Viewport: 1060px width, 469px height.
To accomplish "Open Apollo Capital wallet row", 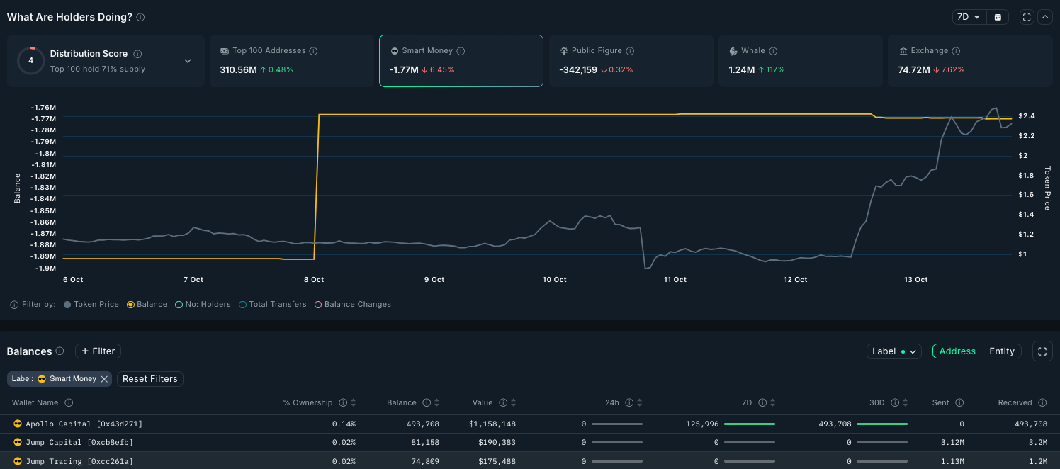I will (x=84, y=424).
